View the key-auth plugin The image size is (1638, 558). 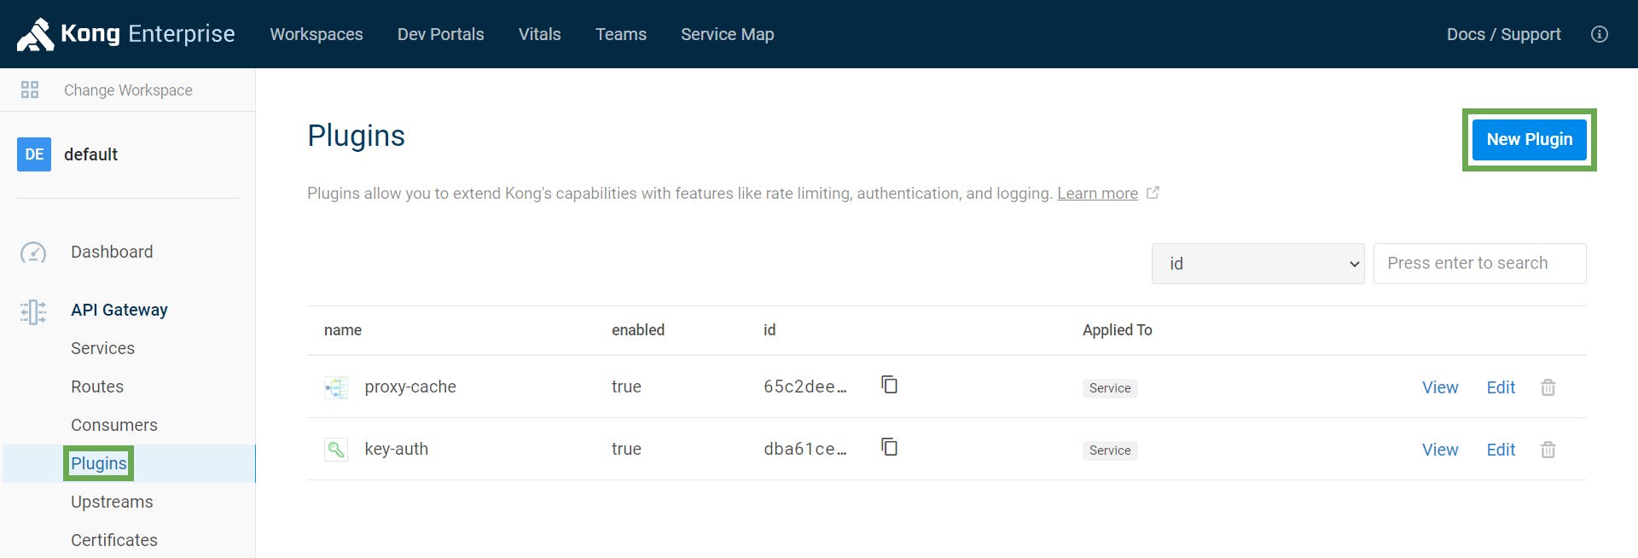[1440, 450]
